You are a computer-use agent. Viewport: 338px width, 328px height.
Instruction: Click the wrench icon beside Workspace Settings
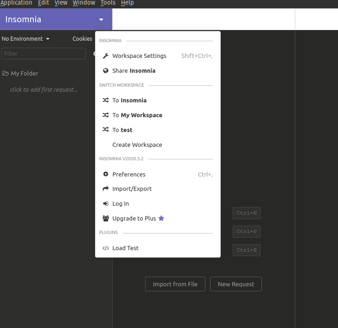point(105,56)
